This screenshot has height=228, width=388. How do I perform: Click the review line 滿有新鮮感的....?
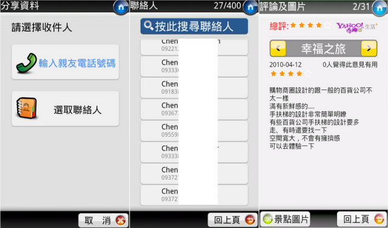tap(292, 106)
